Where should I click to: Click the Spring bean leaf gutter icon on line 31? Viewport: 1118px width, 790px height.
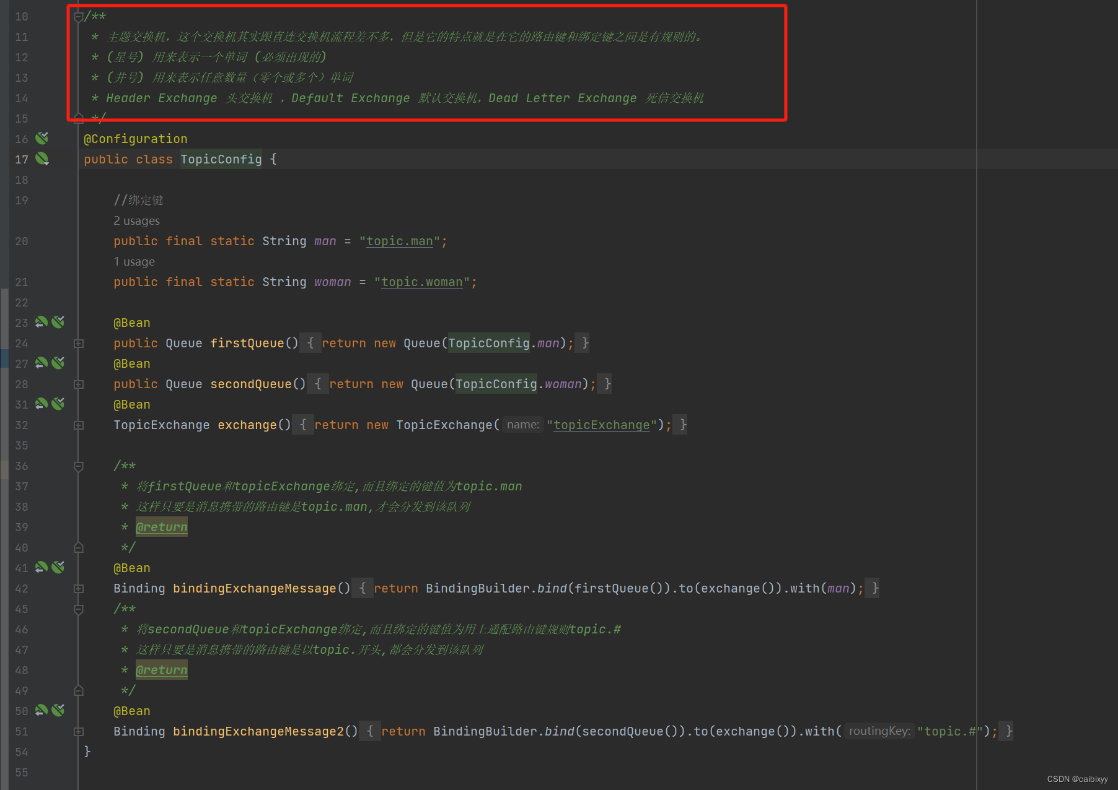(58, 404)
